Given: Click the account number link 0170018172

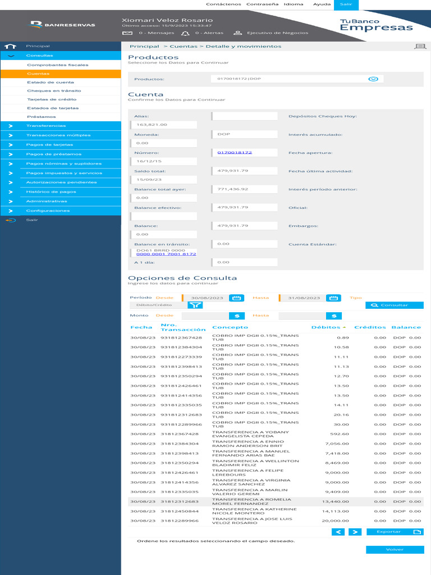Looking at the screenshot, I should pos(235,153).
